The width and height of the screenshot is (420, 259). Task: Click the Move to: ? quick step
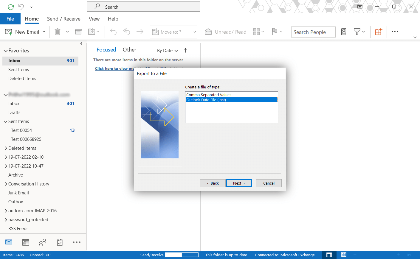(x=171, y=32)
